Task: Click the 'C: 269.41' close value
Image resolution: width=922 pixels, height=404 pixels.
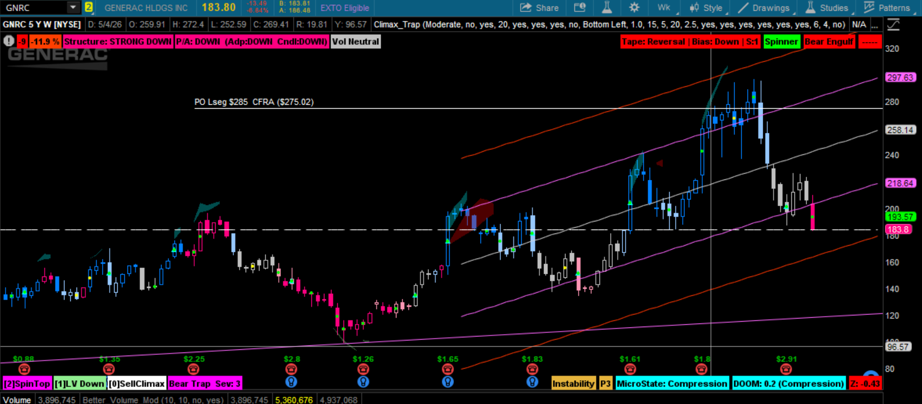Action: (x=272, y=25)
